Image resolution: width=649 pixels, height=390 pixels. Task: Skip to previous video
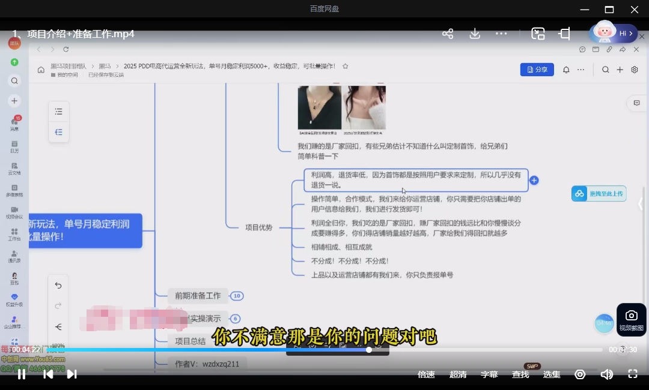pos(48,374)
